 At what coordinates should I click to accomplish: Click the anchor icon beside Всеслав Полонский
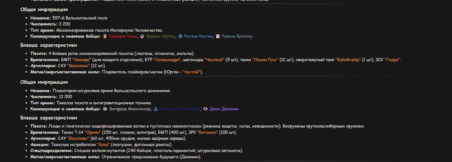[x=156, y=109]
